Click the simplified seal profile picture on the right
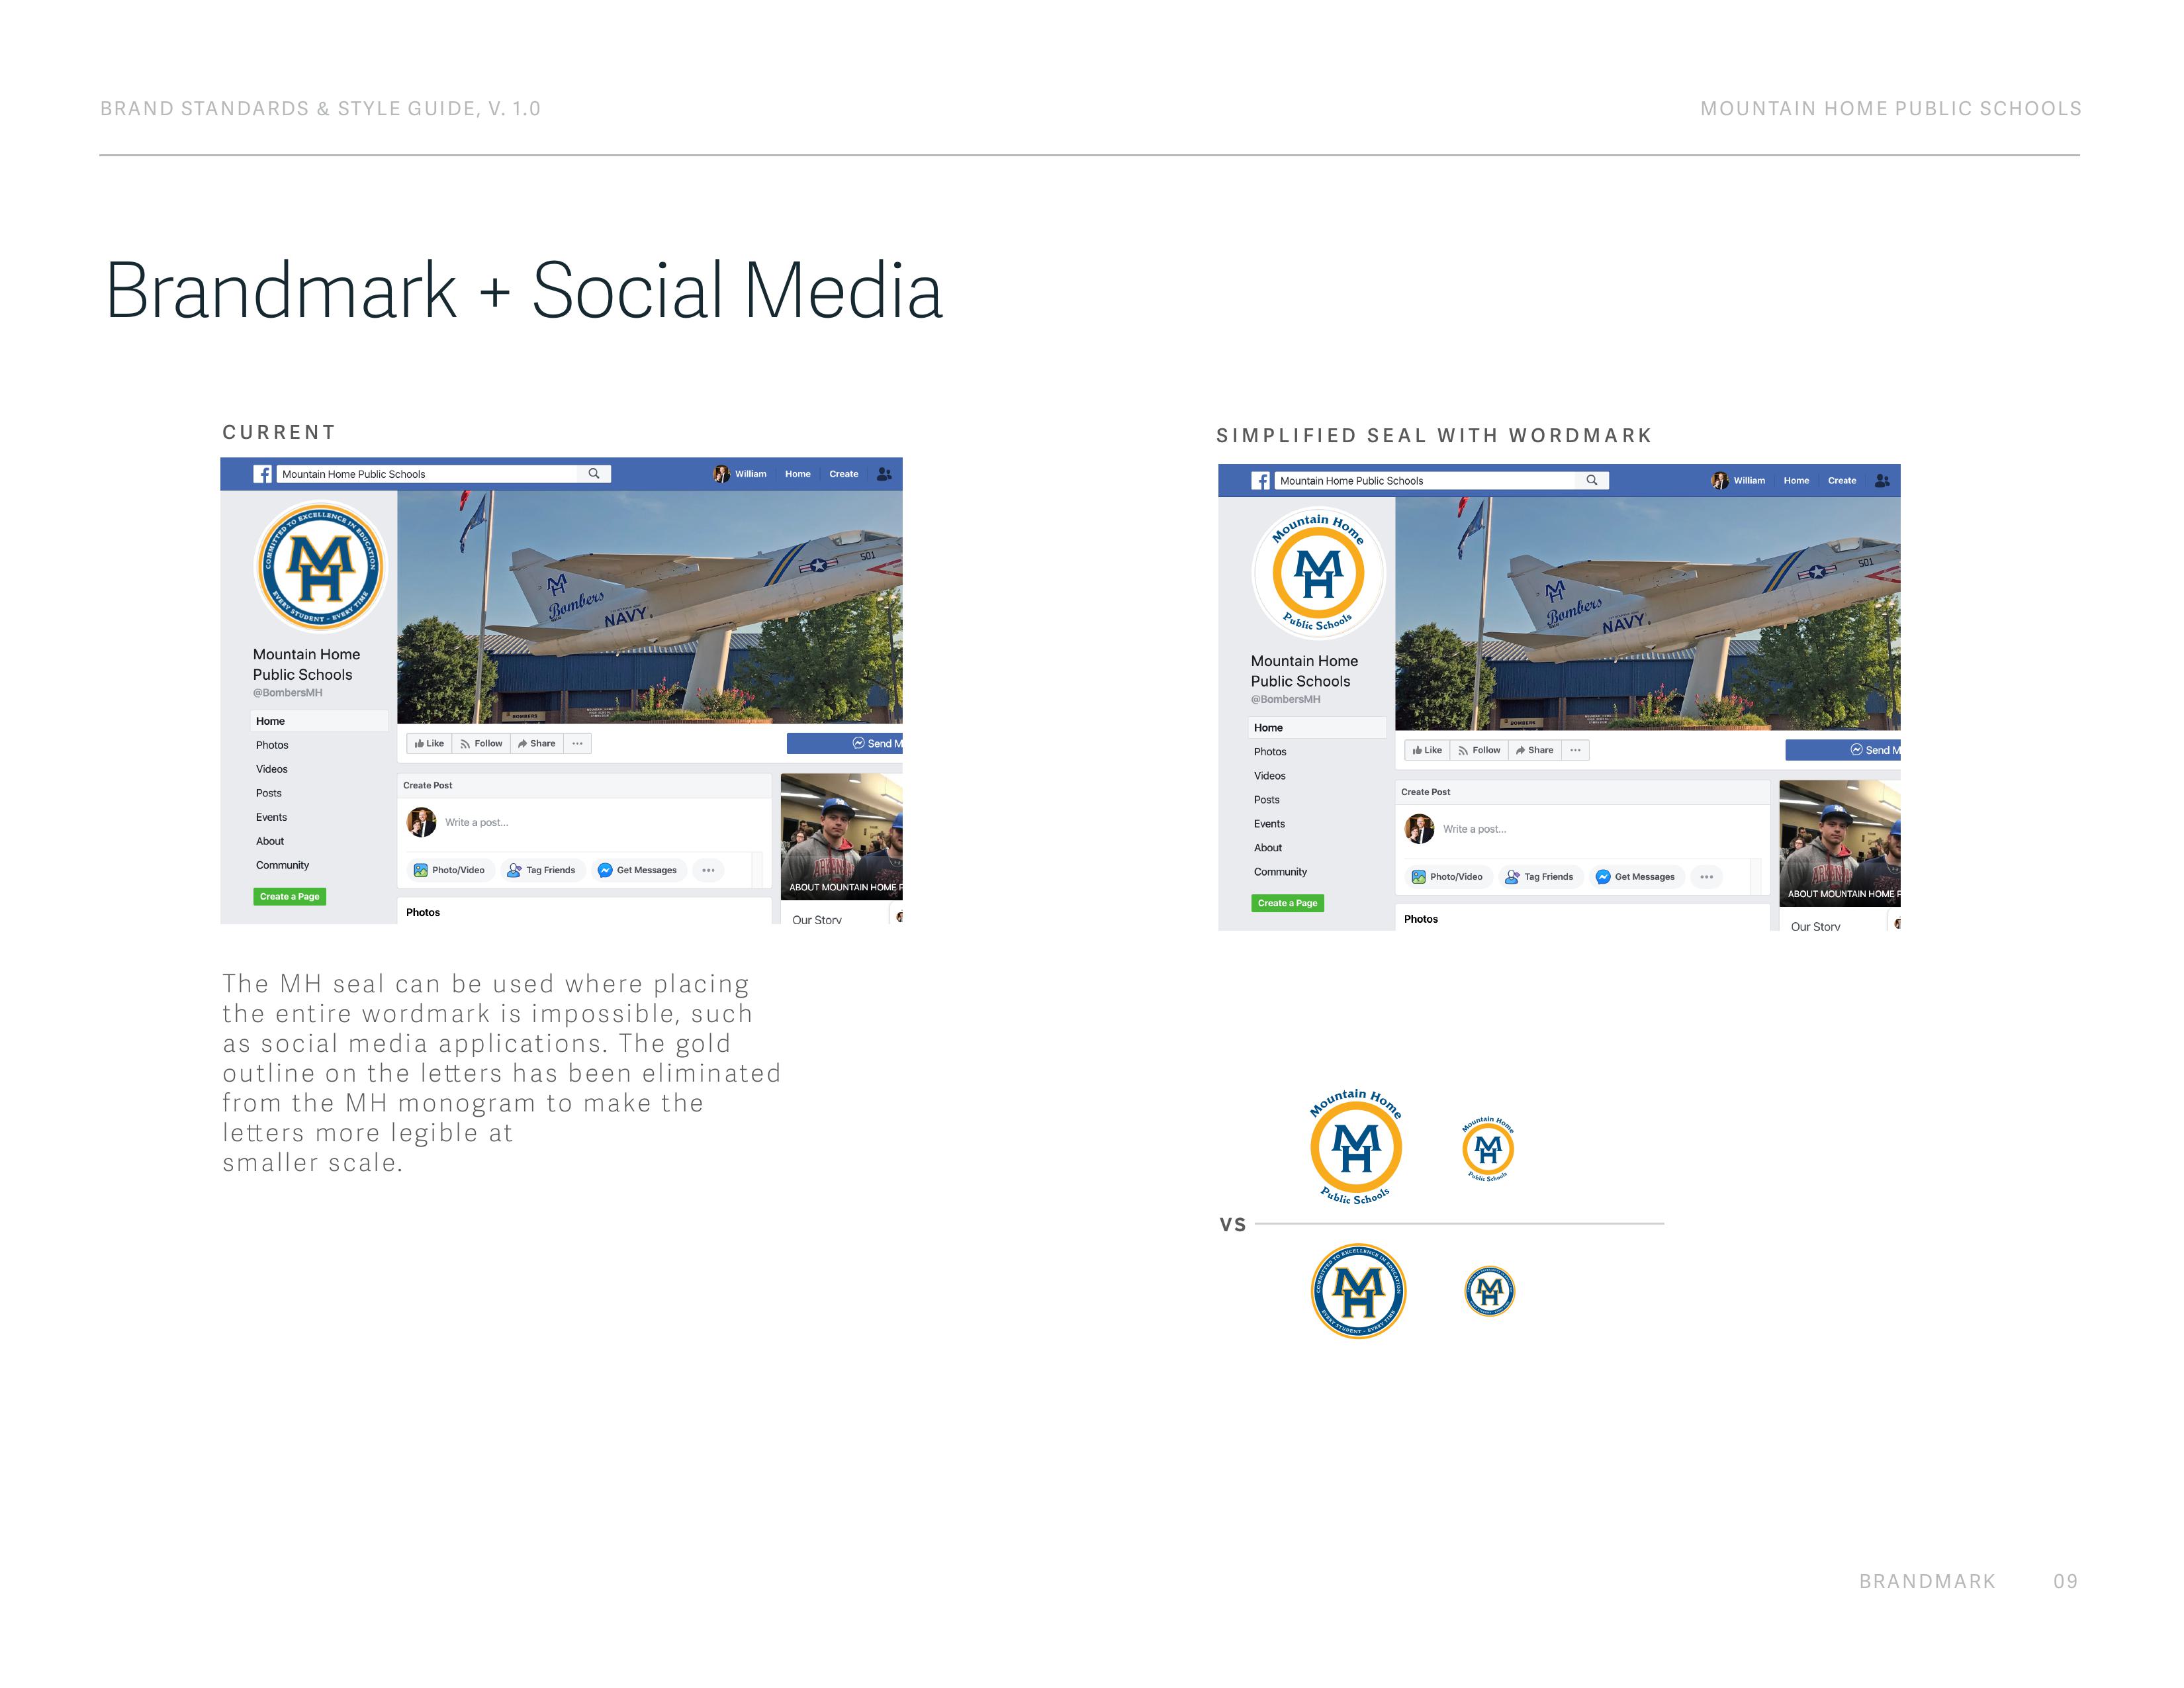Viewport: 2184px width, 1688px height. click(x=1318, y=573)
